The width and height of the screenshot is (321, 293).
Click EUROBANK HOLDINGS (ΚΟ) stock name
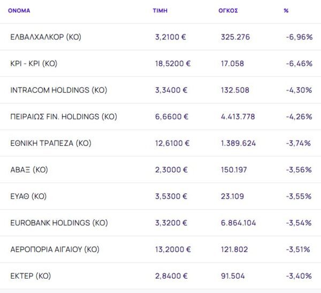tap(59, 223)
